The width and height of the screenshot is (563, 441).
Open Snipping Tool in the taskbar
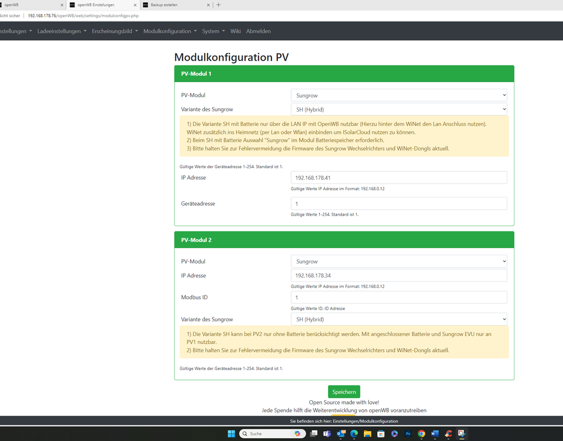point(462,433)
